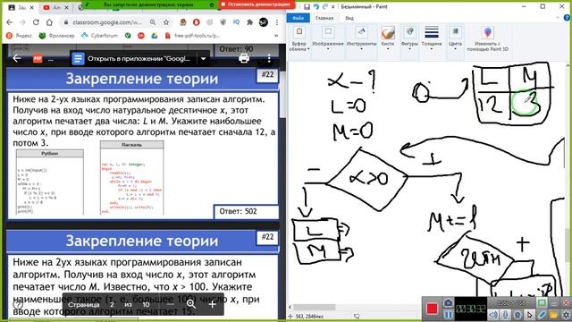
Task: Expand the Изображение group in Paint
Action: click(x=328, y=38)
